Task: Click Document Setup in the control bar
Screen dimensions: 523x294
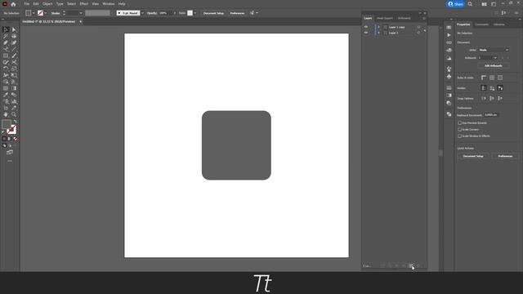Action: tap(213, 13)
